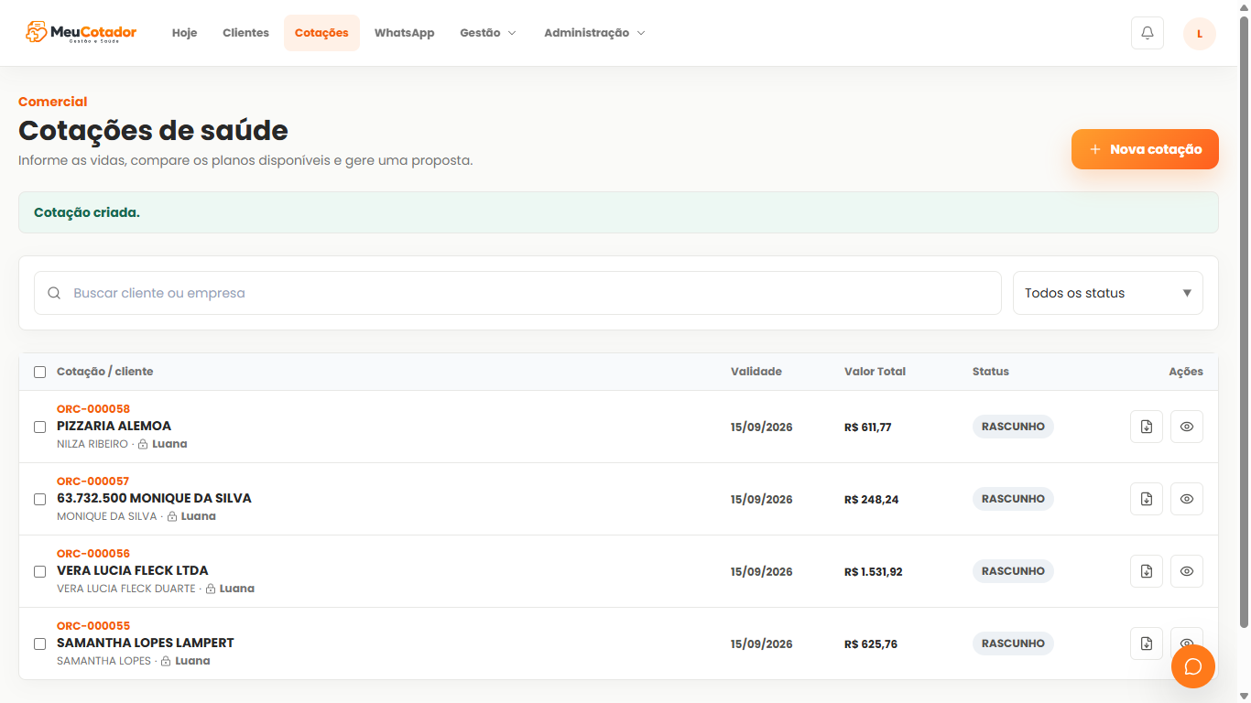
Task: Open the Todos os status filter dropdown
Action: click(x=1108, y=293)
